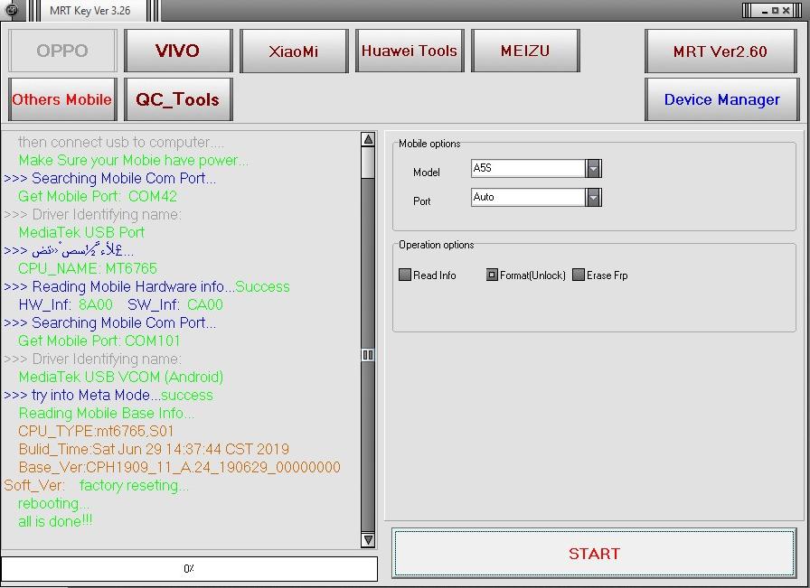Minimize the MRT Key window
The width and height of the screenshot is (810, 588).
[x=765, y=10]
